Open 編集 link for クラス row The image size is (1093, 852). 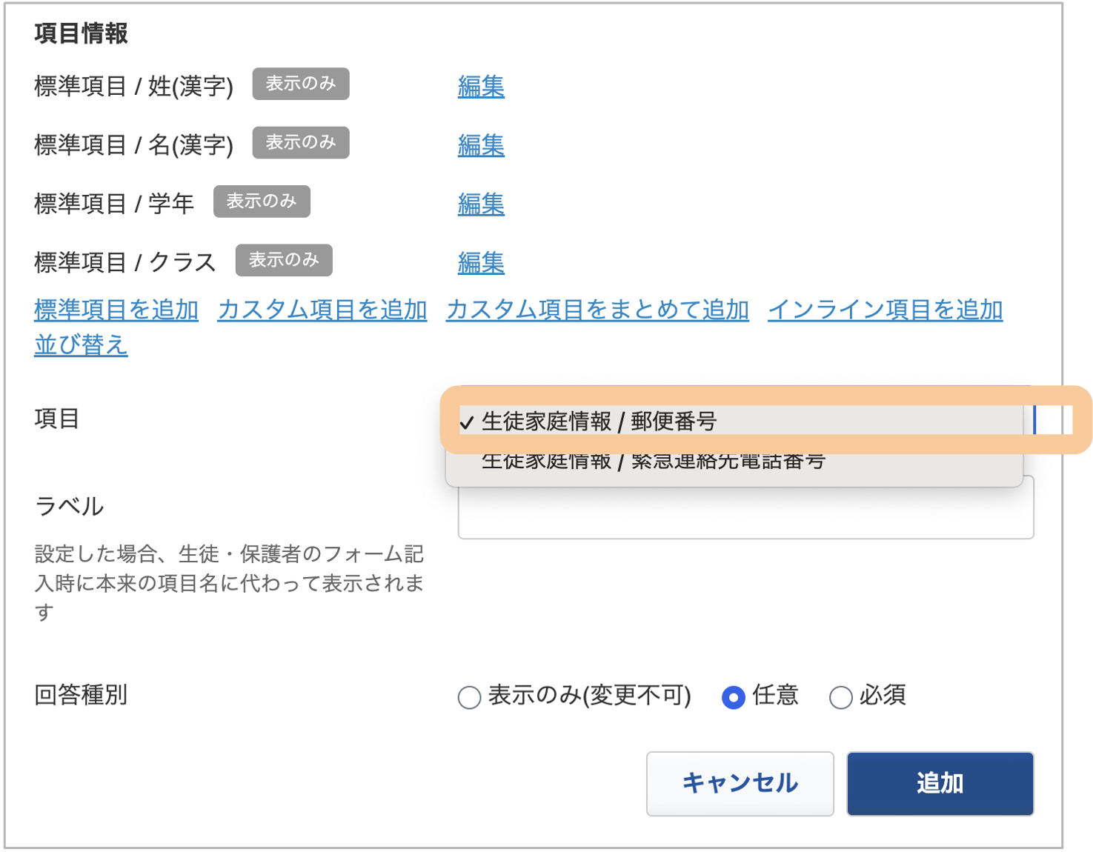pyautogui.click(x=481, y=262)
